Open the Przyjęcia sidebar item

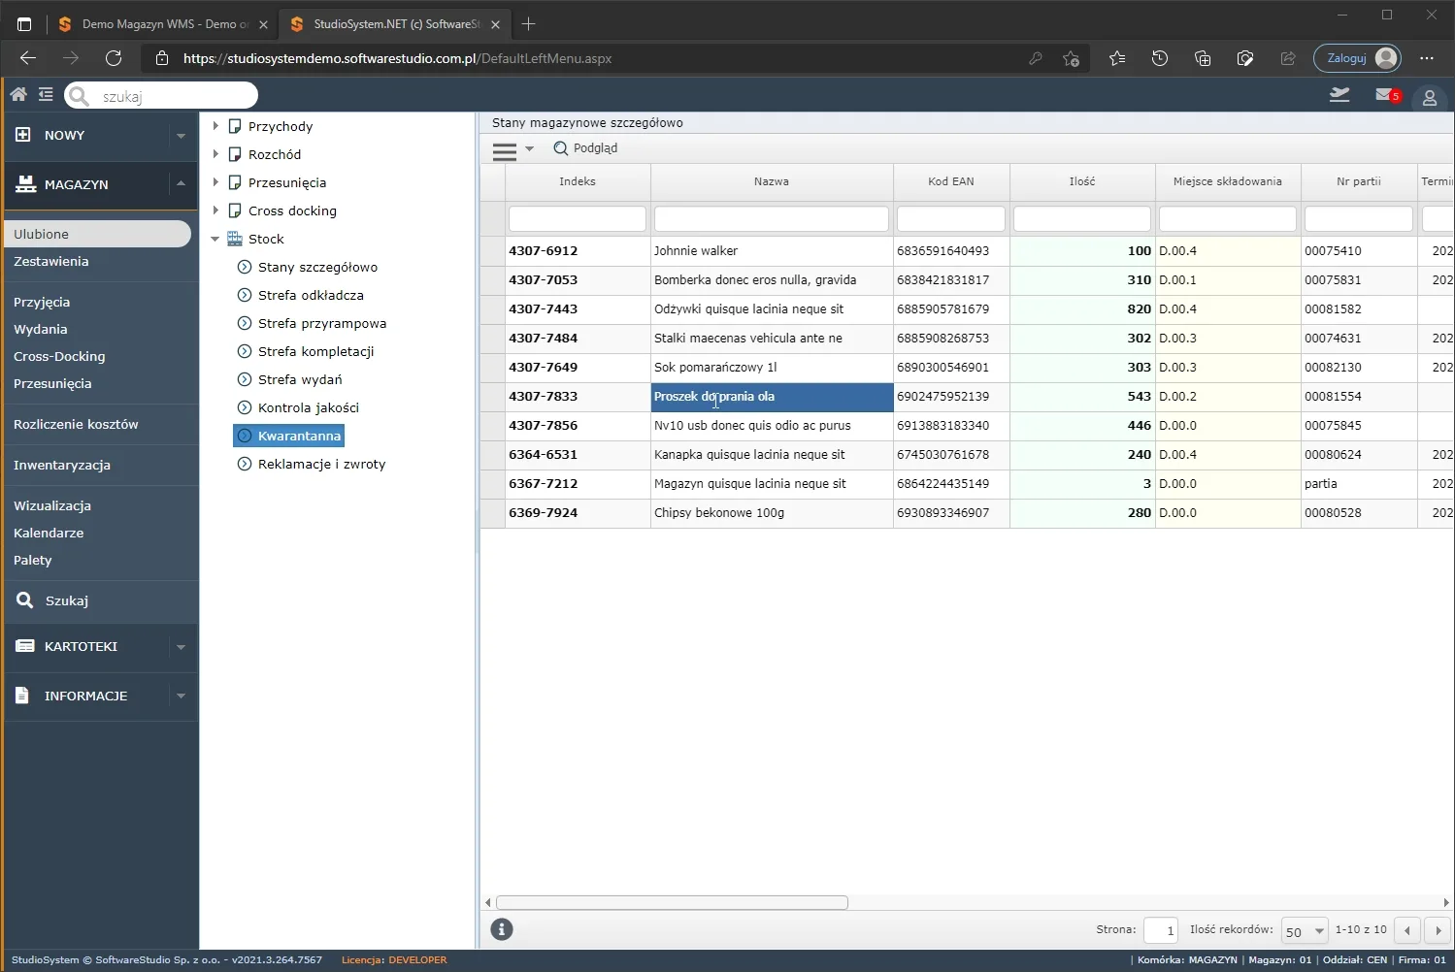pos(42,302)
